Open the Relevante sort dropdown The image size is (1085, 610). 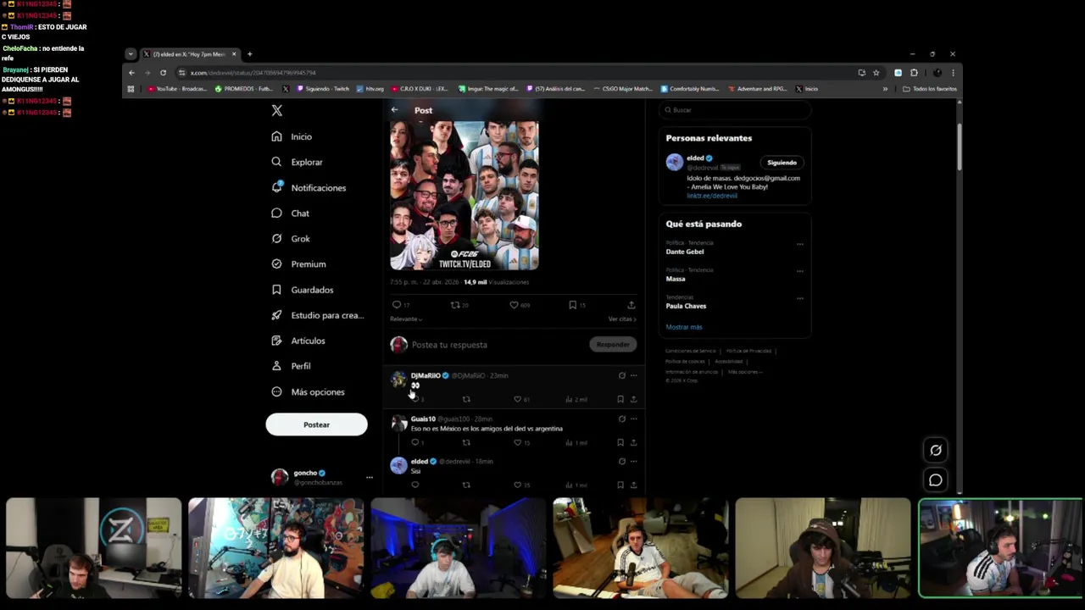(x=406, y=319)
